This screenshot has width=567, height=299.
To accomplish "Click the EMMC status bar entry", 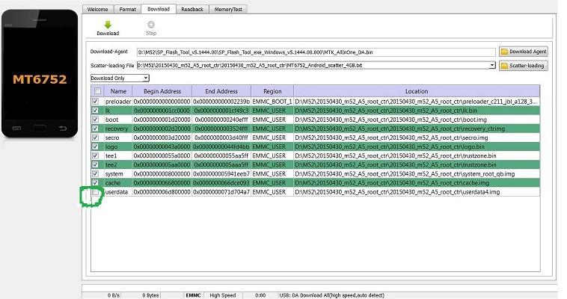I will (x=194, y=295).
